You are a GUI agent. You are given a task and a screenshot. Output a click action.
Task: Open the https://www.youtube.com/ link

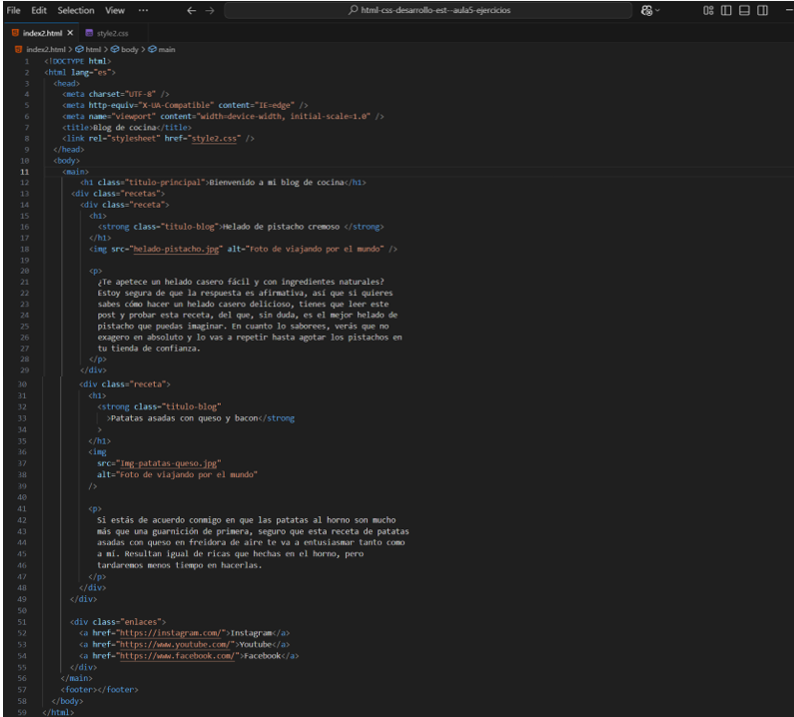coord(177,644)
